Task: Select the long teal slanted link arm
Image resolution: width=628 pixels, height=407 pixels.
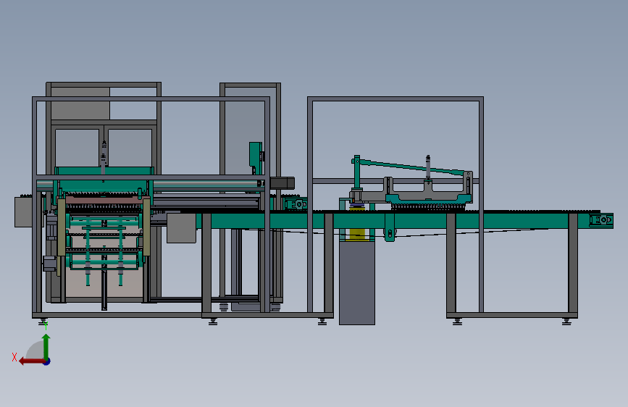Action: tap(411, 167)
